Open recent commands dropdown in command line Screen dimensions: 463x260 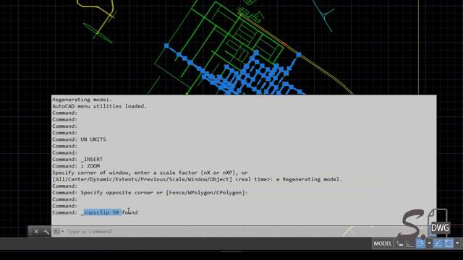58,231
